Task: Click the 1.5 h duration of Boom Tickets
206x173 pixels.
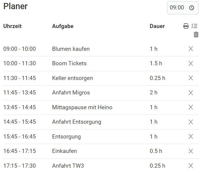Action: (x=156, y=63)
